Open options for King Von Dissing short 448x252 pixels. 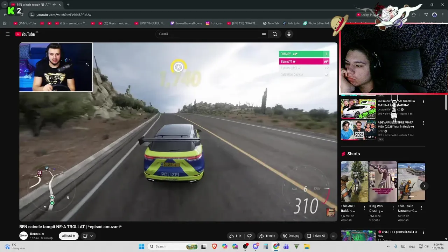[x=393, y=208]
